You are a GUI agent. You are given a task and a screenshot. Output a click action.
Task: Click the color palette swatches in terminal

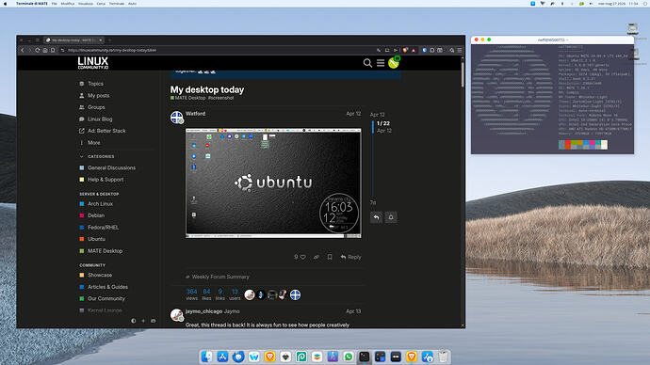583,145
